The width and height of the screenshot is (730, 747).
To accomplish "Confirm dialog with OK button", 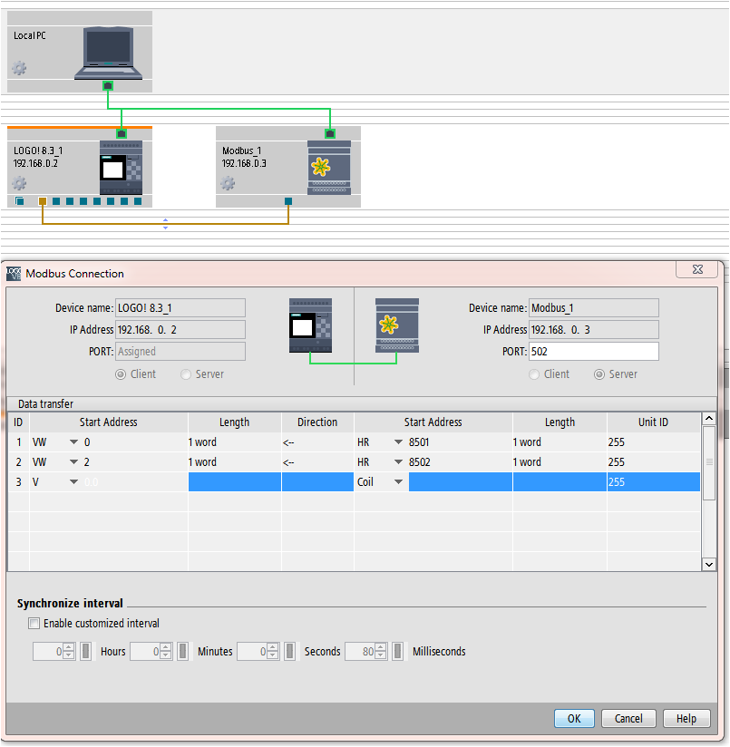I will (574, 719).
